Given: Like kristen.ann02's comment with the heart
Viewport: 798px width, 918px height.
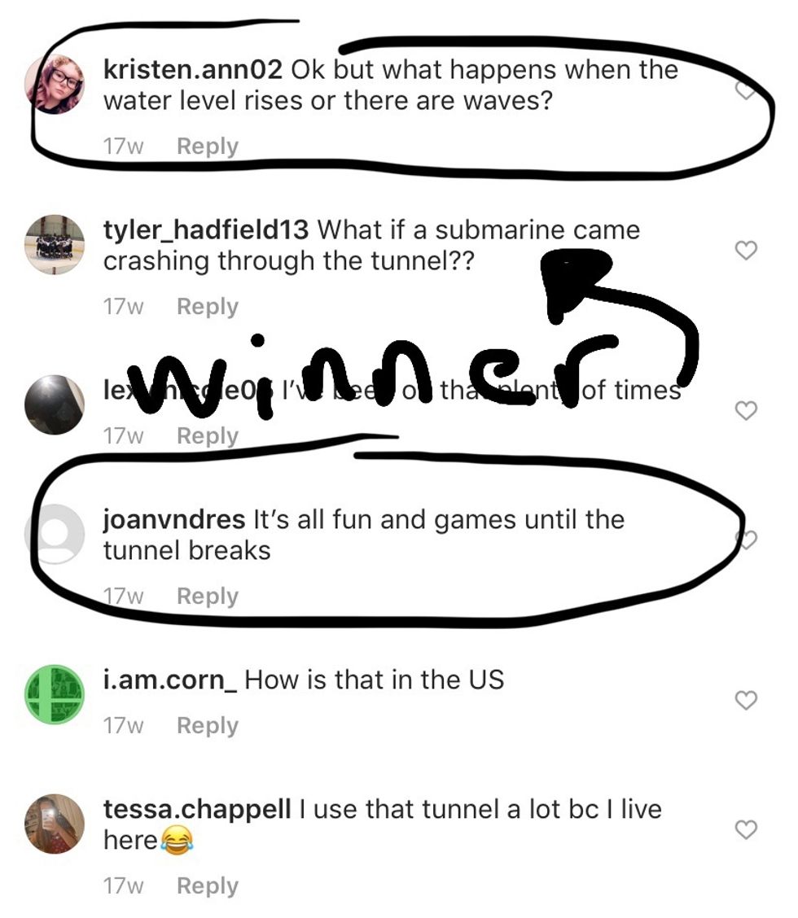Looking at the screenshot, I should point(746,90).
